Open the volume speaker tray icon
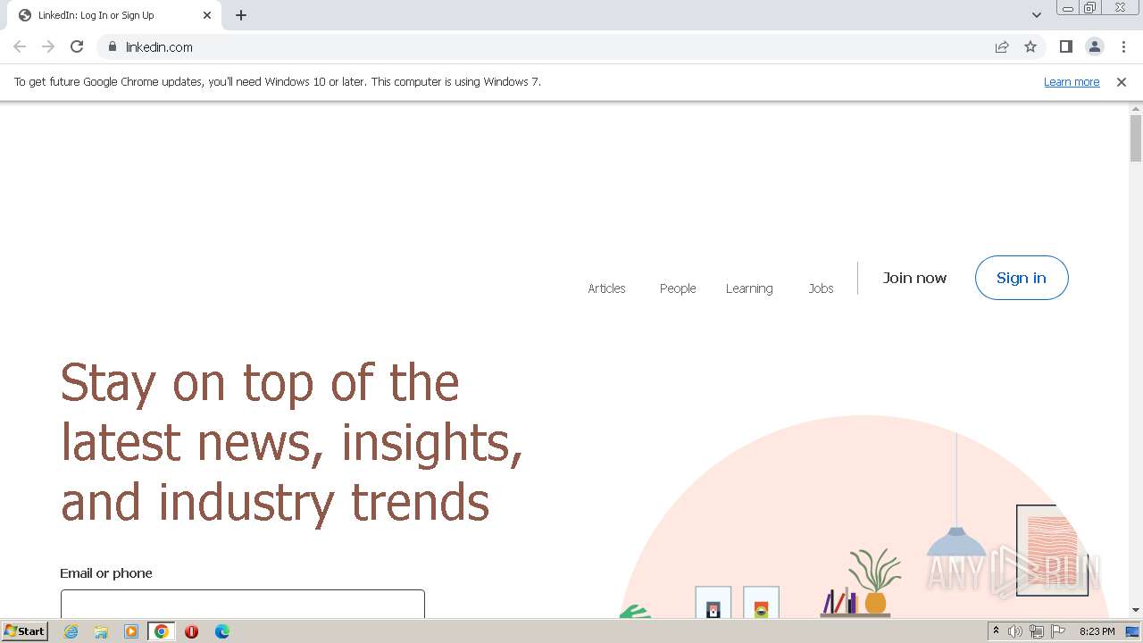This screenshot has height=643, width=1143. click(1015, 631)
